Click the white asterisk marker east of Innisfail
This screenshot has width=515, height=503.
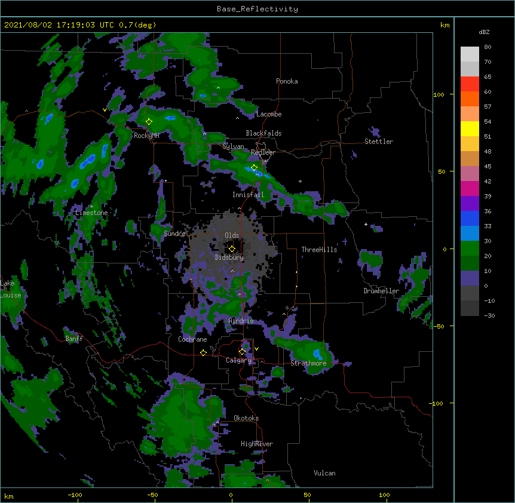[300, 181]
